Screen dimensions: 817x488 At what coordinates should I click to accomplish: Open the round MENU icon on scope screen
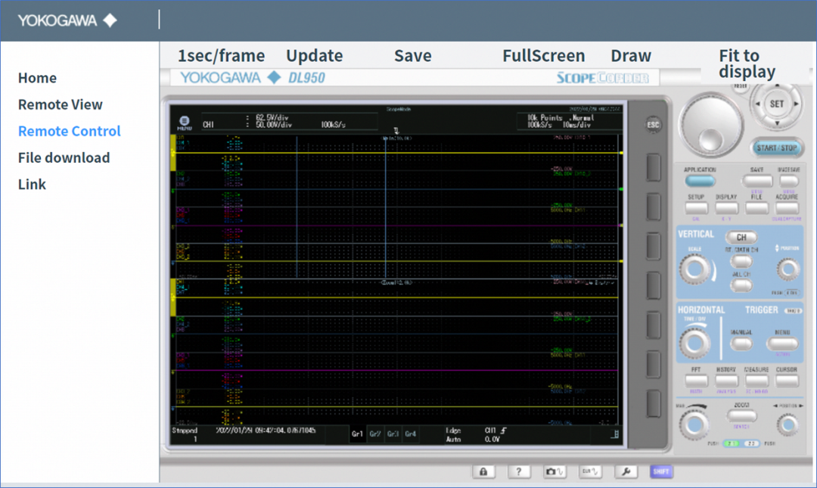[x=185, y=122]
